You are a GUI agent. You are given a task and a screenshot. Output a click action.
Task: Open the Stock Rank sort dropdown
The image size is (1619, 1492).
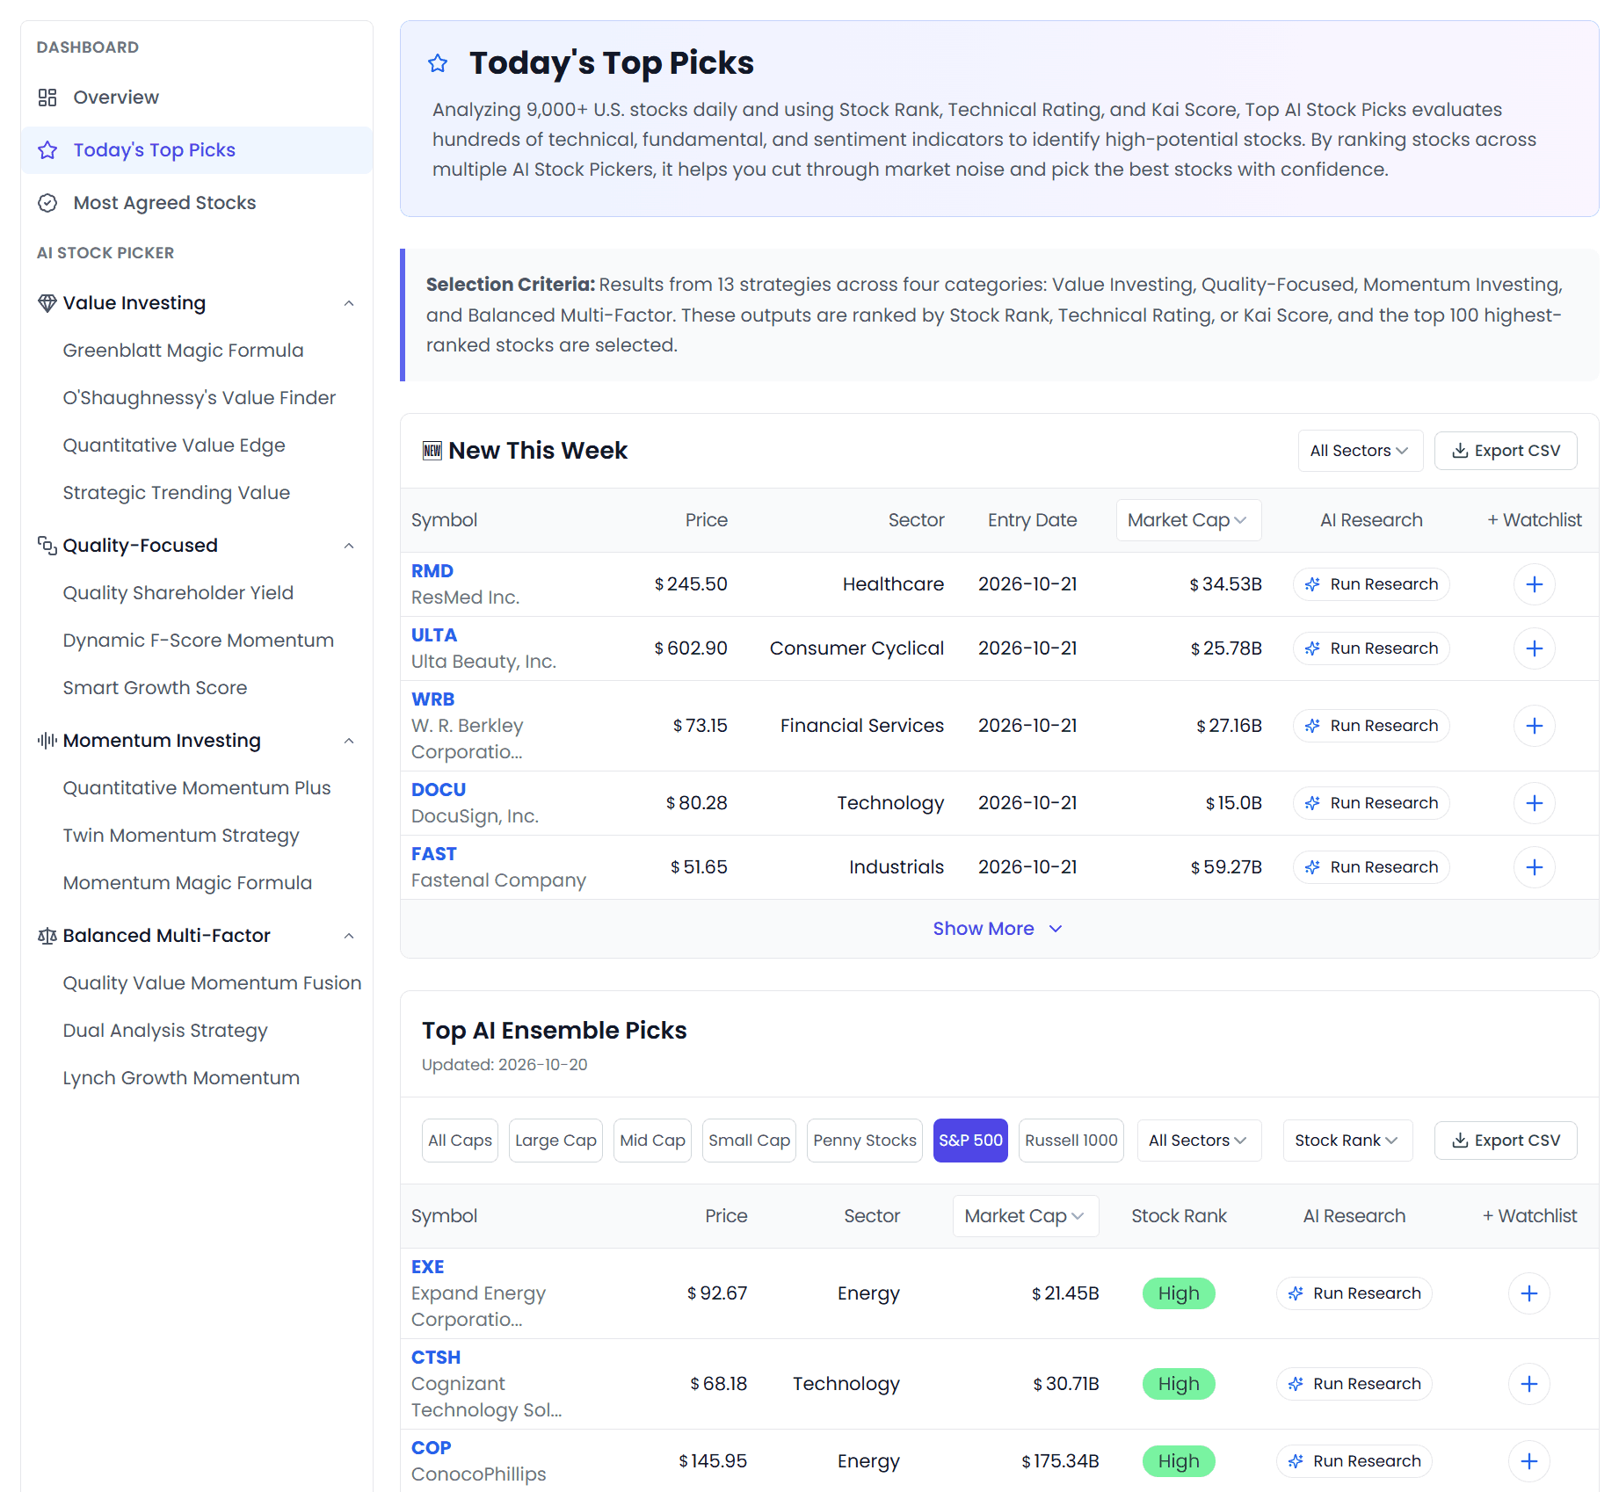1347,1141
